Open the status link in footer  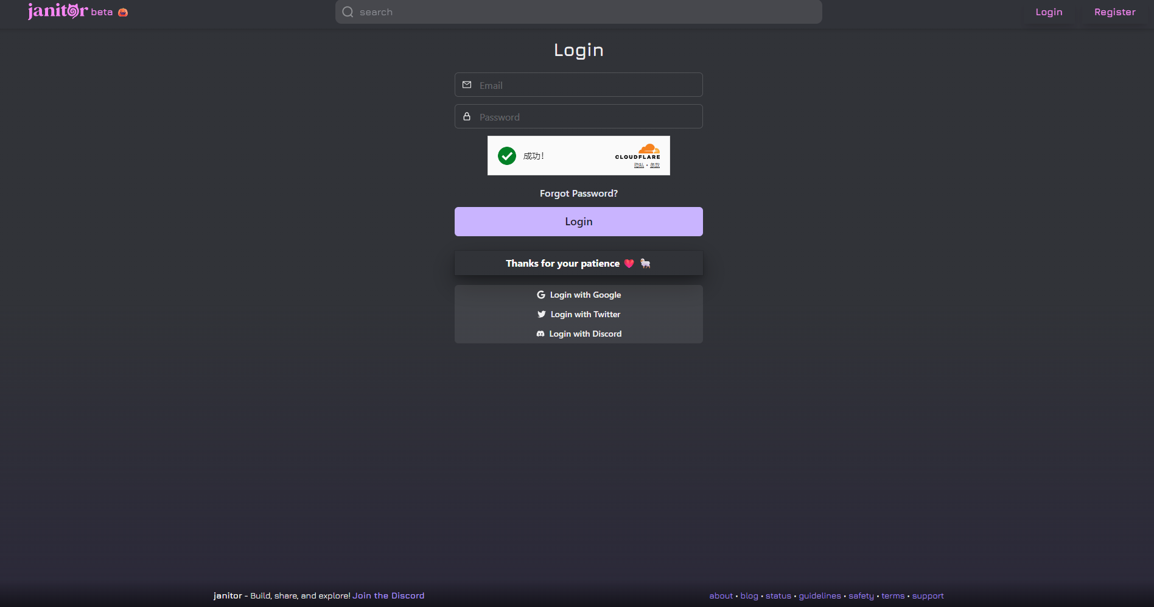point(778,596)
